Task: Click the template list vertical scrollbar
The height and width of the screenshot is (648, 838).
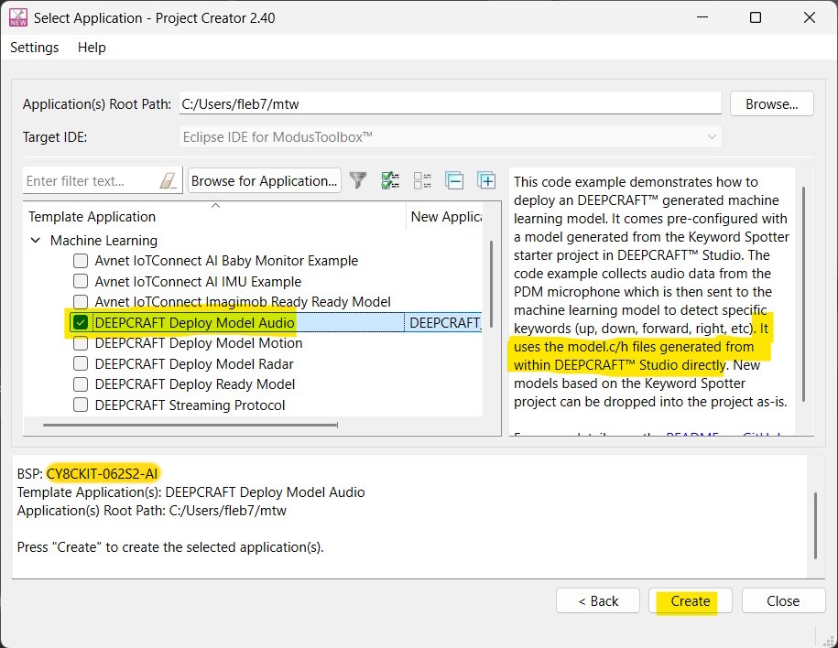Action: (491, 284)
